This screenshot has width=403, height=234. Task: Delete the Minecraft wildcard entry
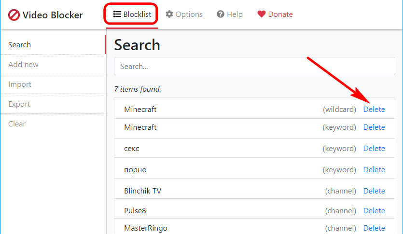374,110
